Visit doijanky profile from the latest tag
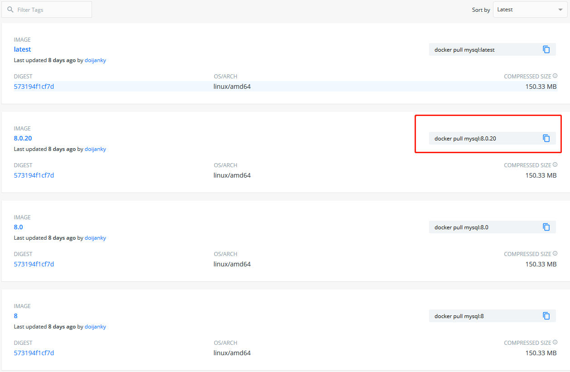The height and width of the screenshot is (372, 570). (95, 60)
